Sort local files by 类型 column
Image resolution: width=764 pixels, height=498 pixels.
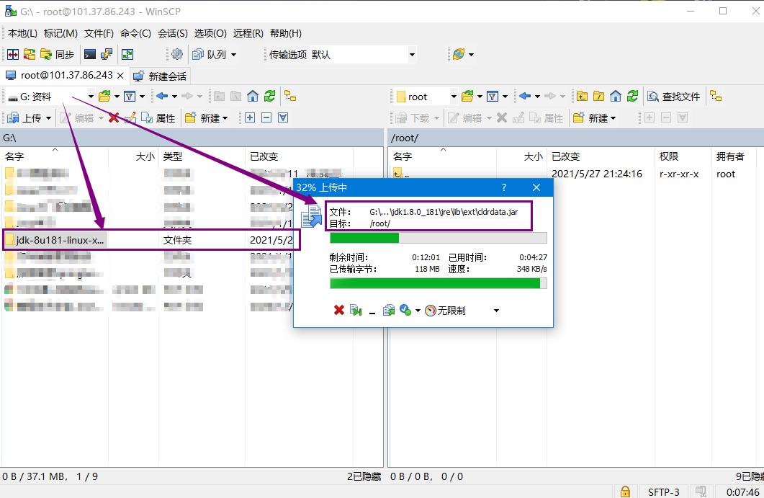202,156
